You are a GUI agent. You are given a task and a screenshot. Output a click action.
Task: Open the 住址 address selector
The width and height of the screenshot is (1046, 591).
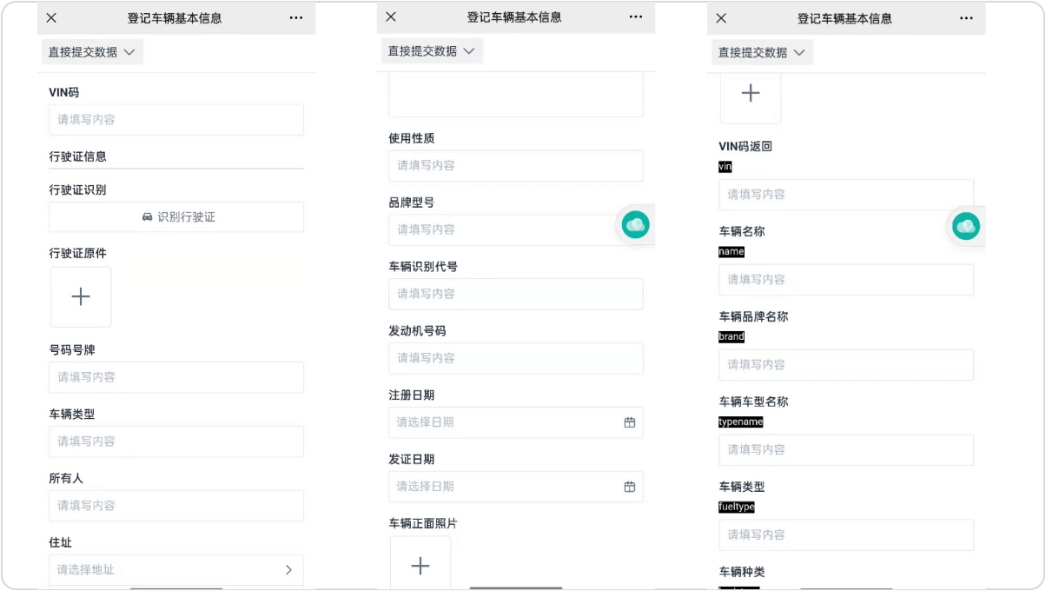click(176, 570)
